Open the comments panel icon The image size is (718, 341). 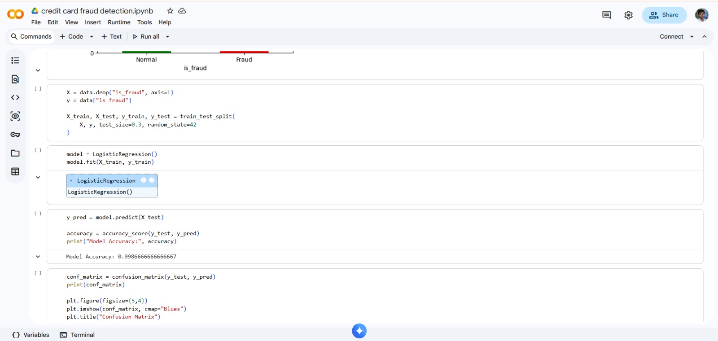click(x=606, y=15)
